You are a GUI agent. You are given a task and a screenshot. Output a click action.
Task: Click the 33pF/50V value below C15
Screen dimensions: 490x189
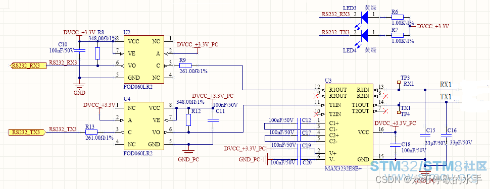coord(436,143)
